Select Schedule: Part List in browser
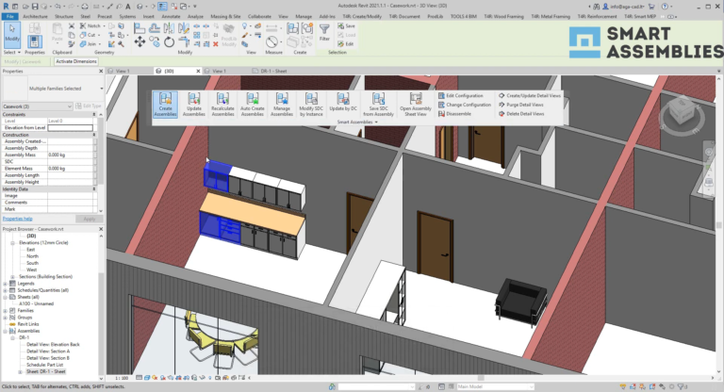 click(45, 365)
